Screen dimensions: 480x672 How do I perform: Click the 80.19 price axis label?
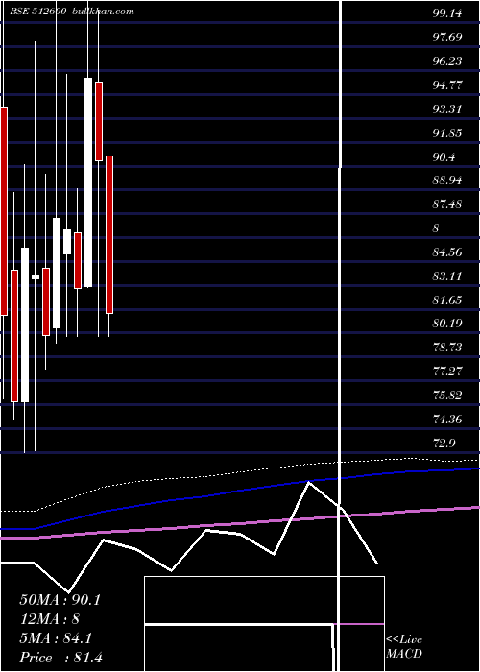pyautogui.click(x=447, y=324)
